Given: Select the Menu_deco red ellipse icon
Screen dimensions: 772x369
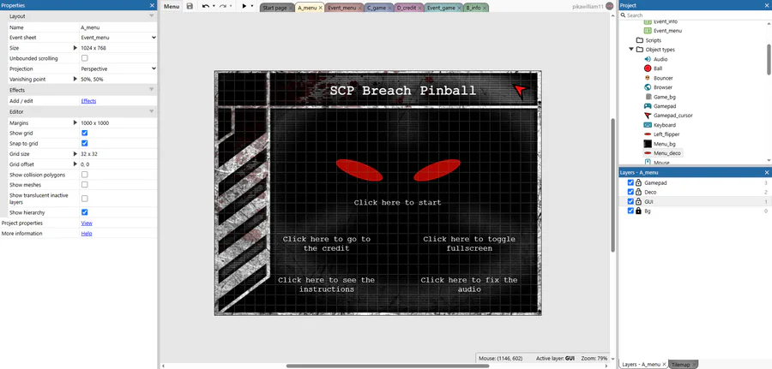Looking at the screenshot, I should pyautogui.click(x=648, y=153).
